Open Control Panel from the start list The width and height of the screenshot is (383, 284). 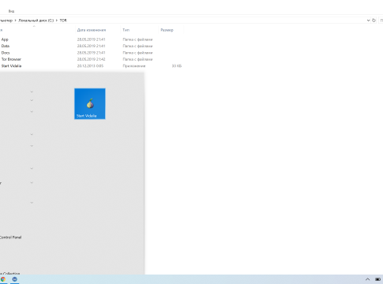pos(10,237)
